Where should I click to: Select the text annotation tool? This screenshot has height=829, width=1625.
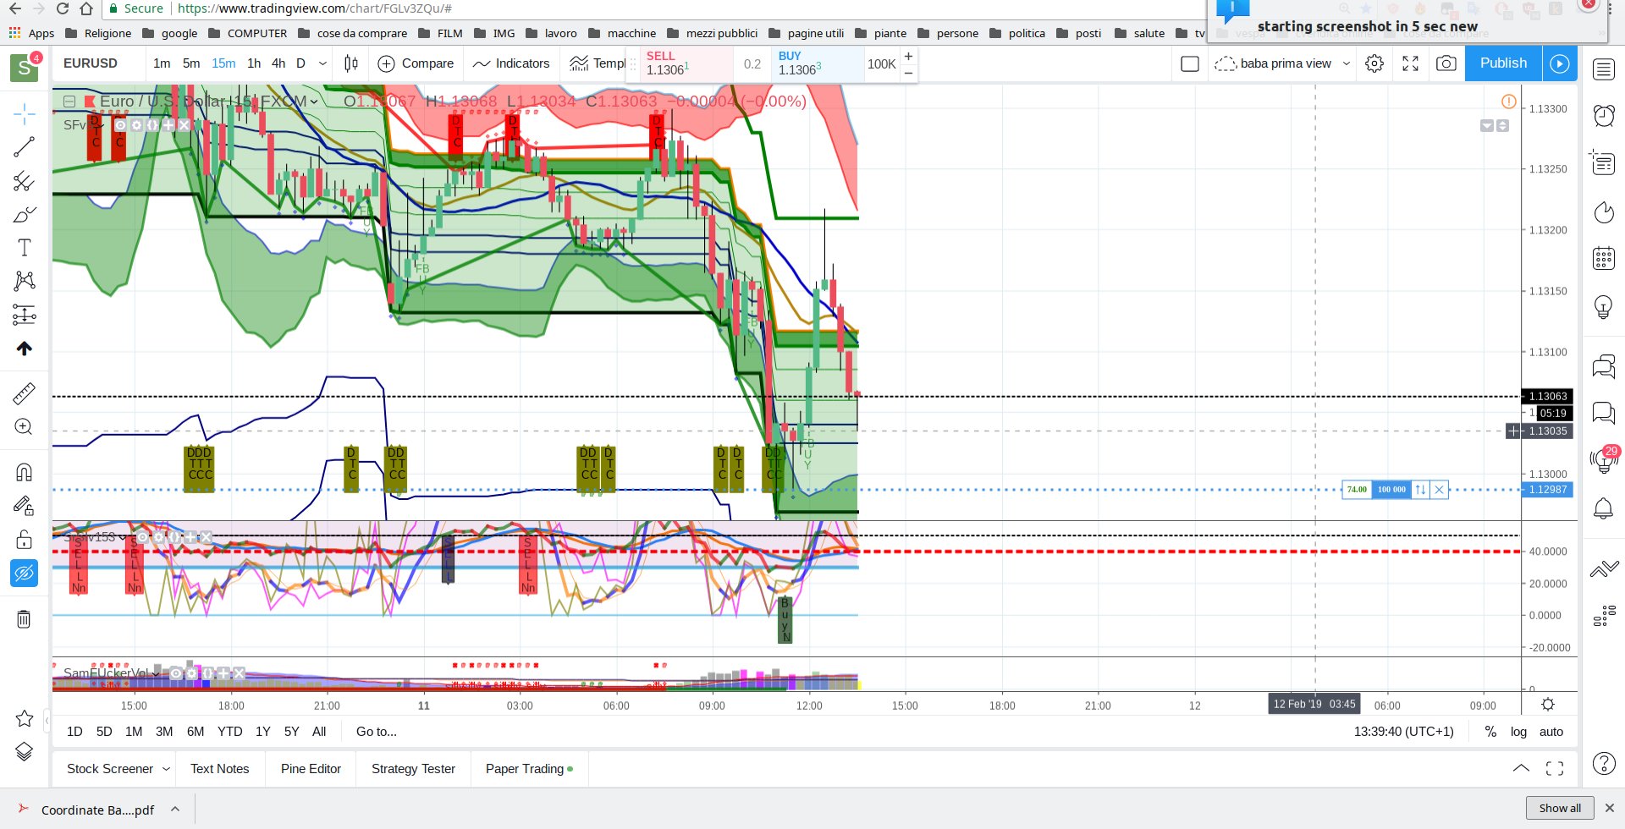click(x=24, y=248)
